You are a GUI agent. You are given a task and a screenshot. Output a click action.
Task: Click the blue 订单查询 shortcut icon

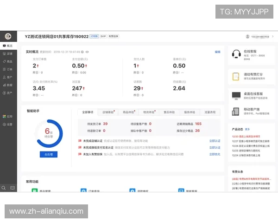[83, 190]
